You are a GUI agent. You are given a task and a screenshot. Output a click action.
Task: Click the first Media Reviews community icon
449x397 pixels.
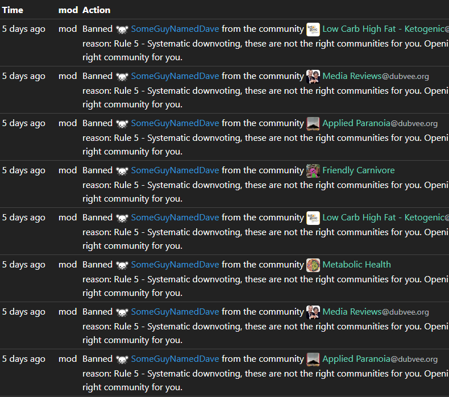pos(313,77)
